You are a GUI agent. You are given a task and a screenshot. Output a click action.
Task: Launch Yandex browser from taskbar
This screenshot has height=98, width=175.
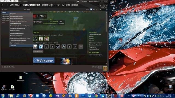coord(31,96)
